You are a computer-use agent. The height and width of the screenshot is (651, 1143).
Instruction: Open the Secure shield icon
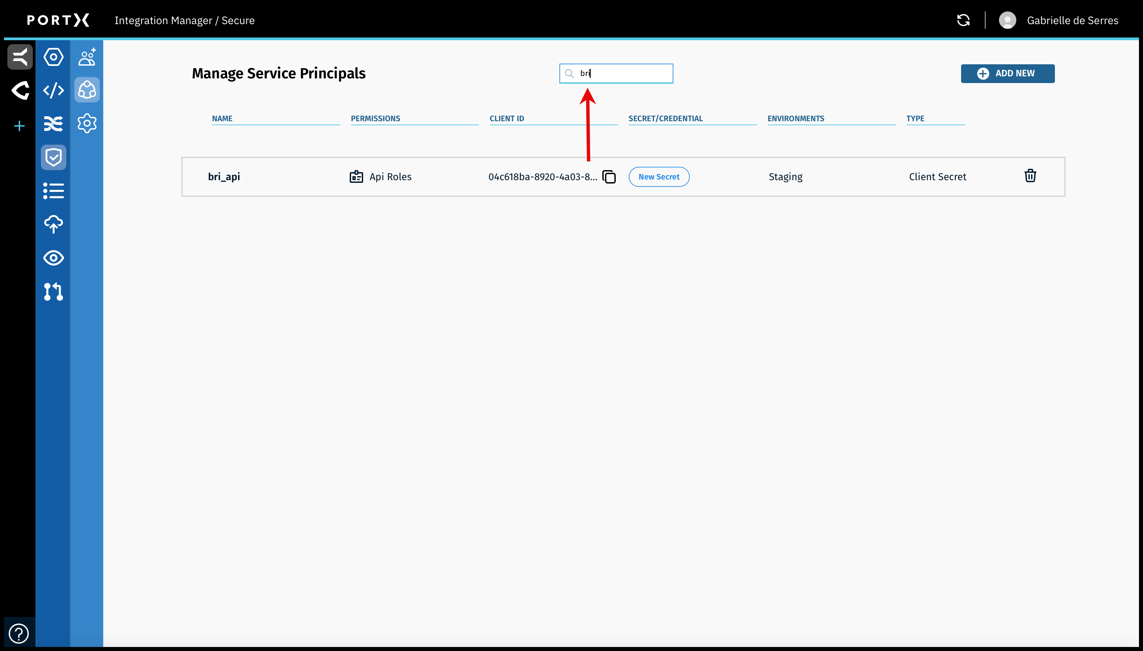pyautogui.click(x=53, y=157)
